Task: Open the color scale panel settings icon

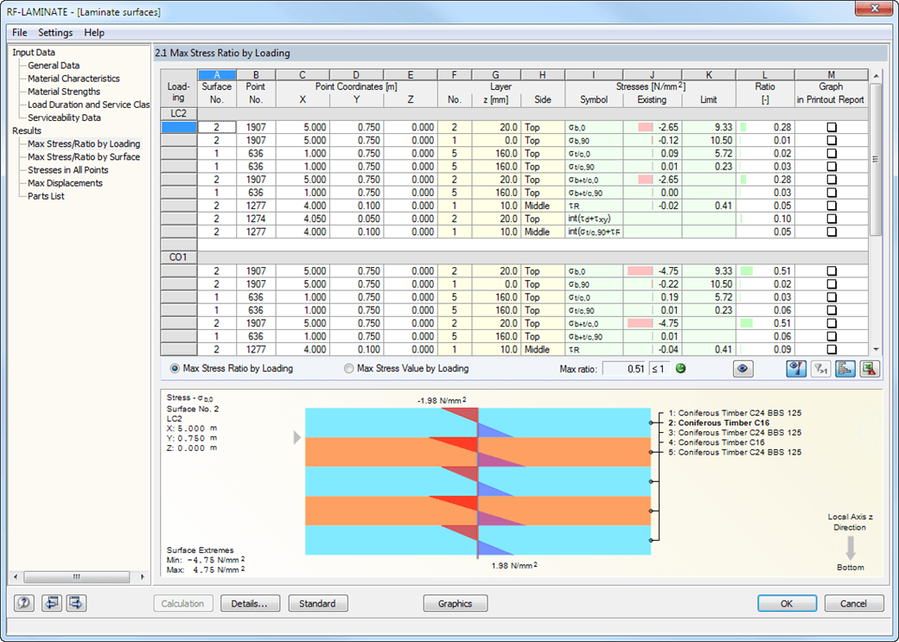Action: pos(795,369)
